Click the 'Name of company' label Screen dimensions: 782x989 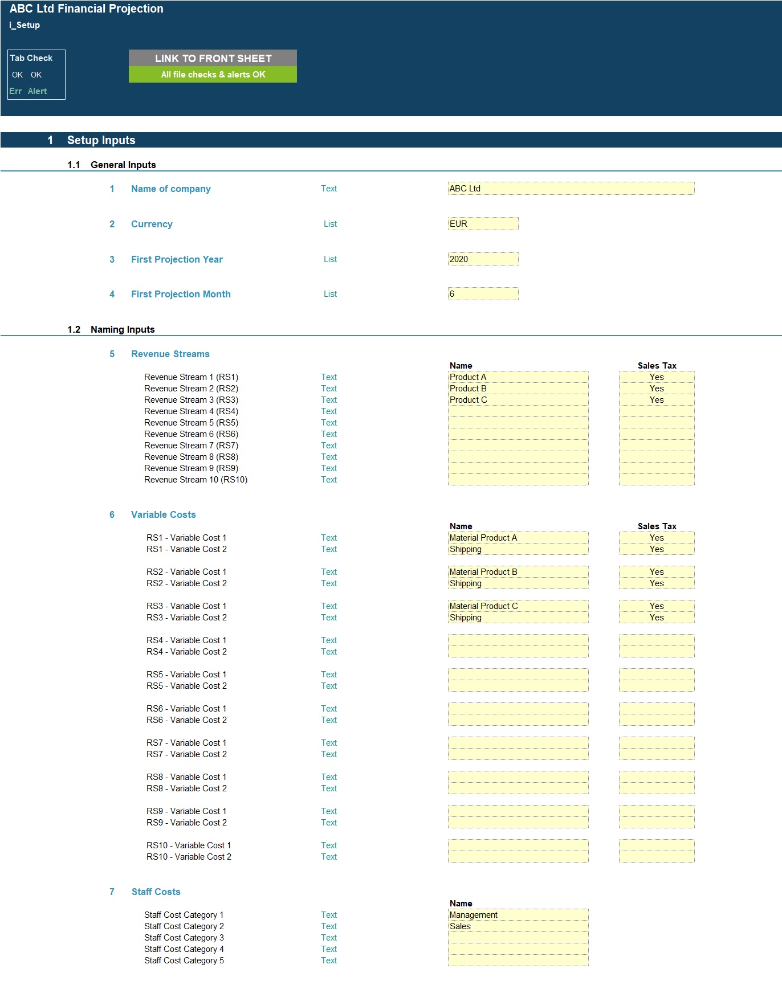pyautogui.click(x=171, y=189)
